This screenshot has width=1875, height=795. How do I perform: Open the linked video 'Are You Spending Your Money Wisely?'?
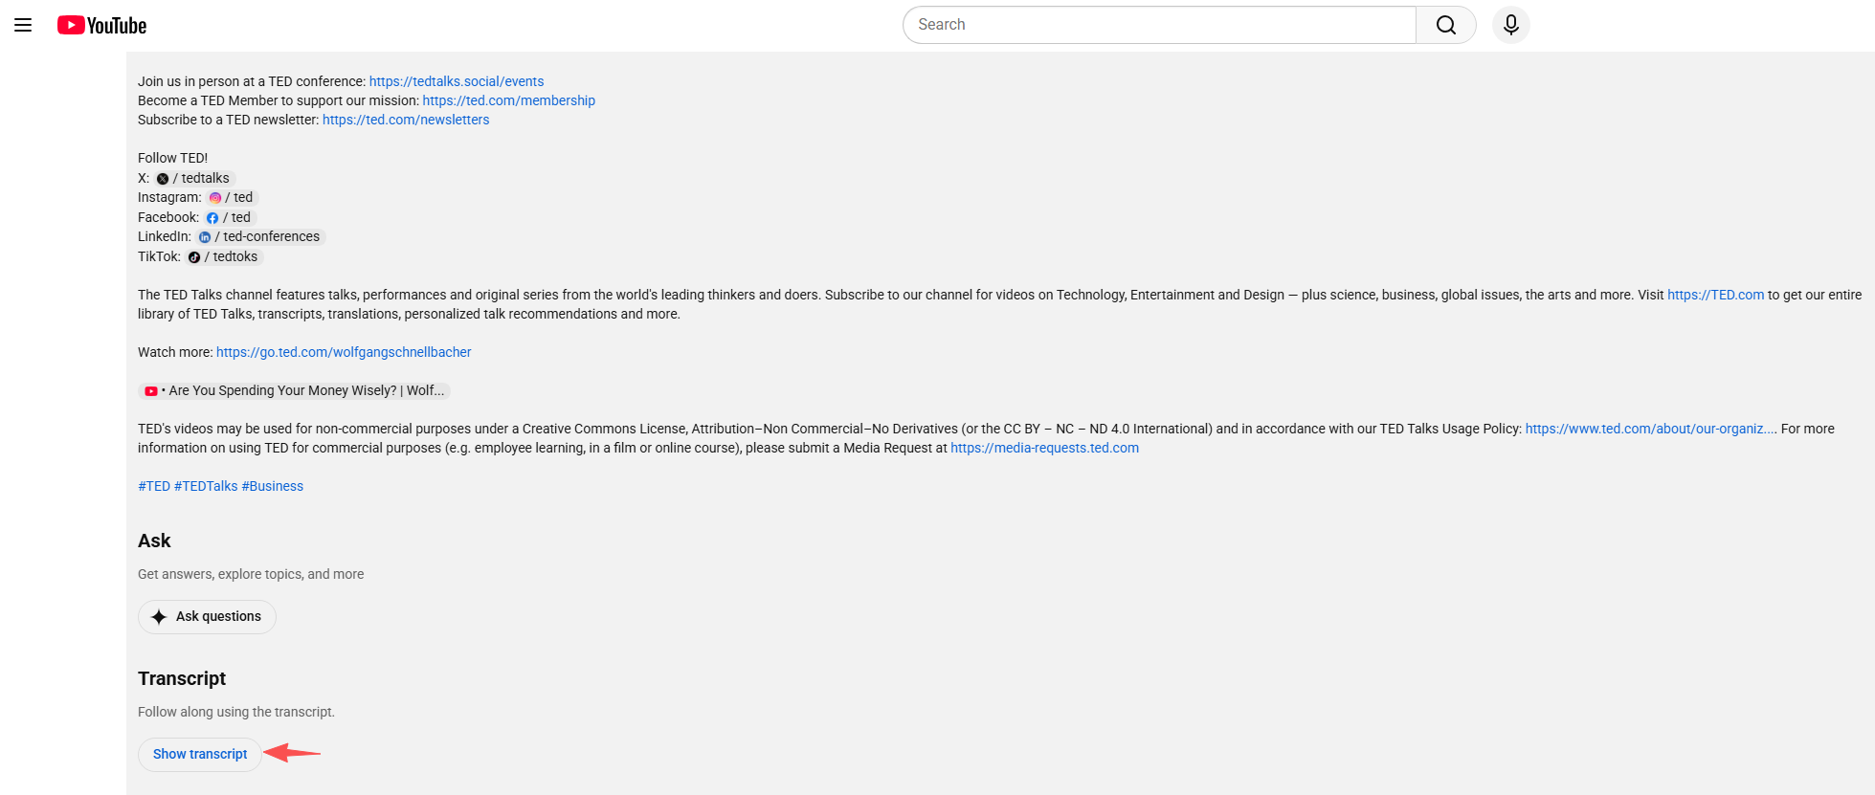click(x=295, y=390)
